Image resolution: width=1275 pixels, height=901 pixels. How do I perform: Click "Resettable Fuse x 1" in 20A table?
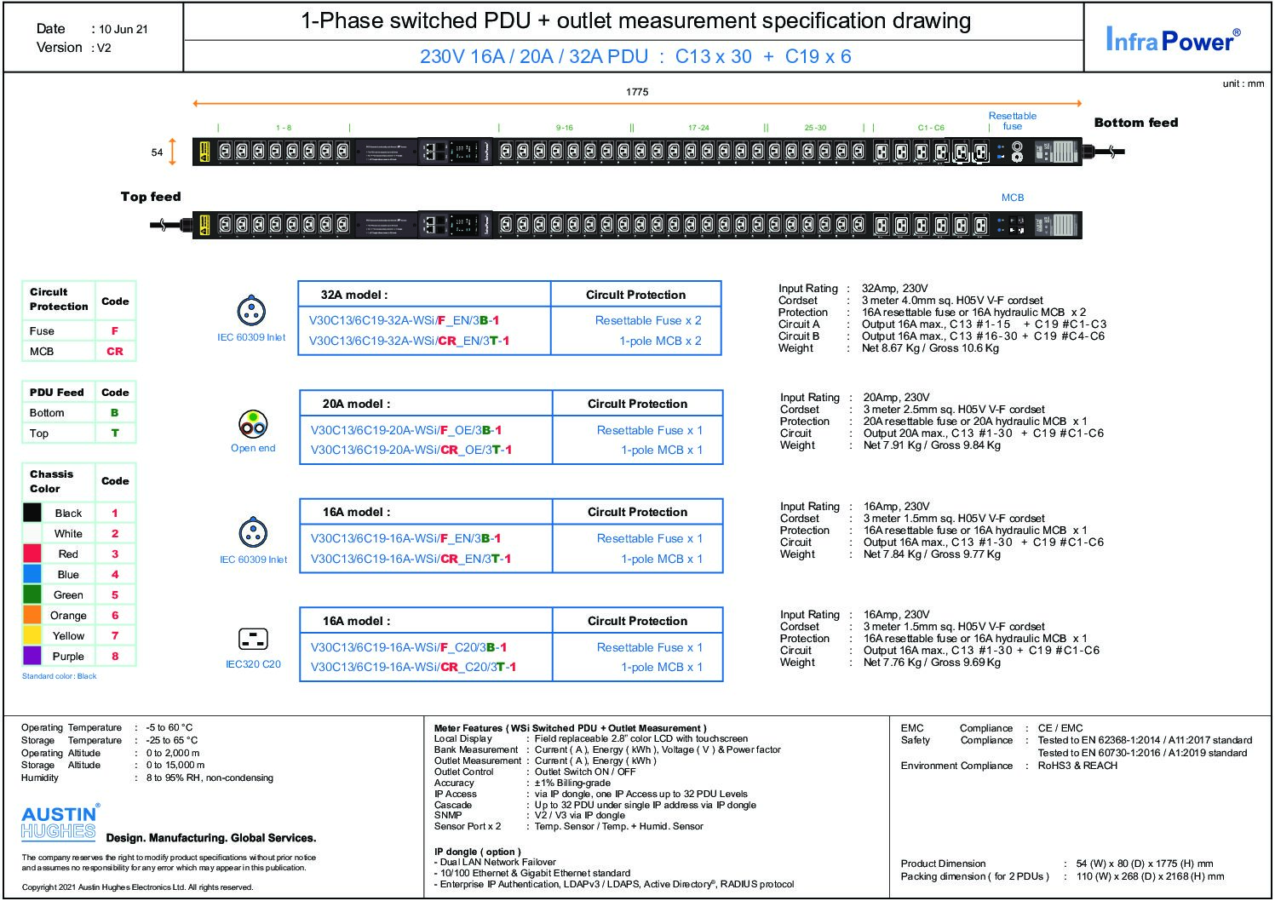pos(650,430)
